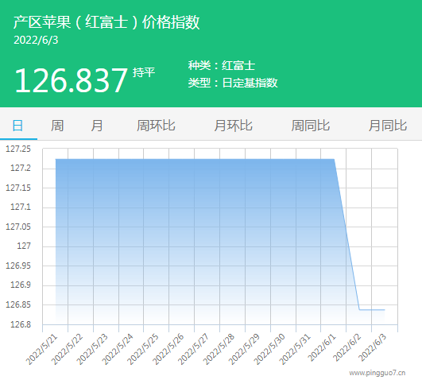422x380 pixels.
Task: Click the 2022/5/27 x-axis date label
Action: coord(193,349)
